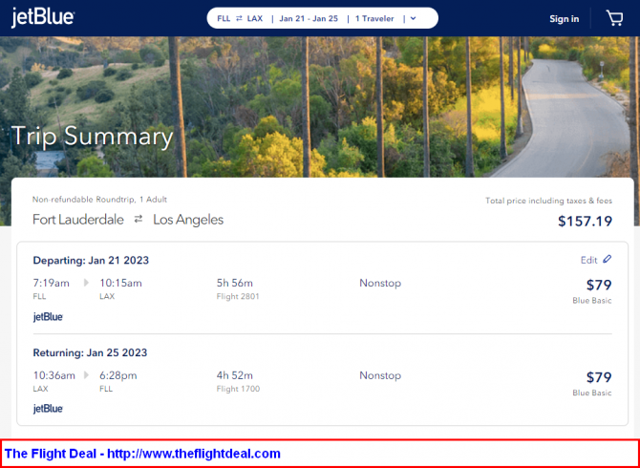
Task: Click Returning: Jan 25 2023 heading
Action: (x=90, y=352)
